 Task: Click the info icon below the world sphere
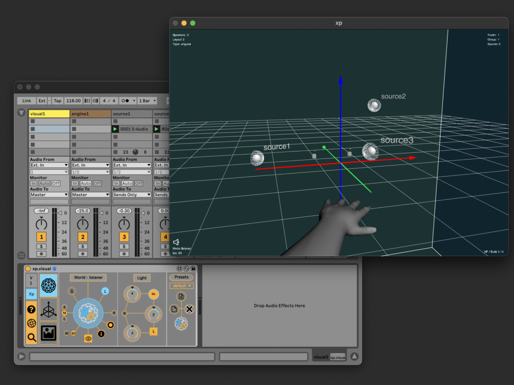[x=101, y=334]
